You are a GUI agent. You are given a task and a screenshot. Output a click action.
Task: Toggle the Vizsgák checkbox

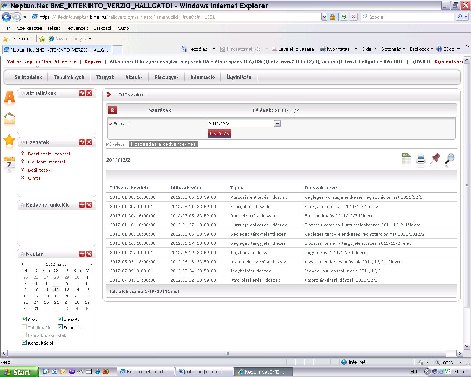point(60,319)
